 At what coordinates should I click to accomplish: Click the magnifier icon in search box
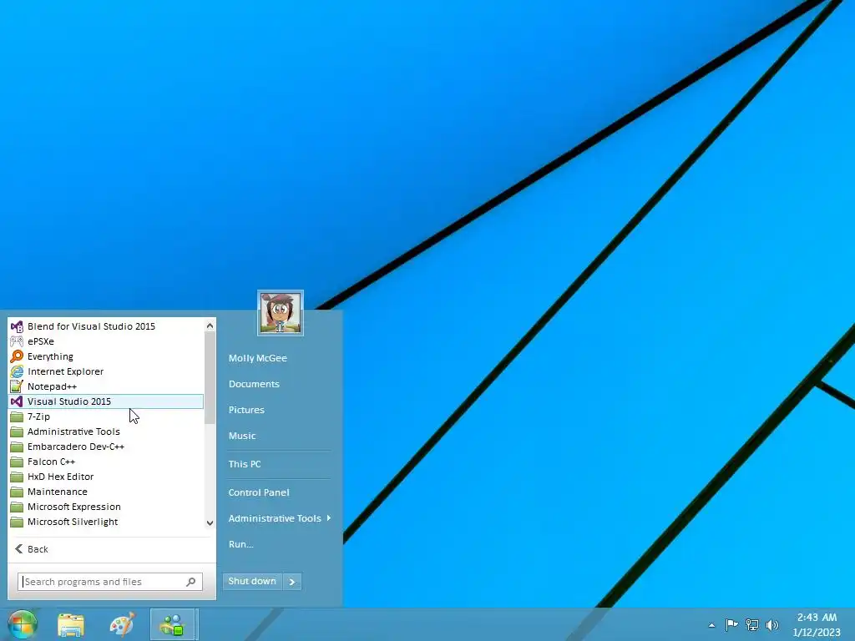pos(191,582)
